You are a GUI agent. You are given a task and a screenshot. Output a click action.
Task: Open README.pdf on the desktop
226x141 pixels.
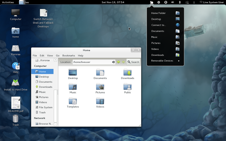[16, 103]
